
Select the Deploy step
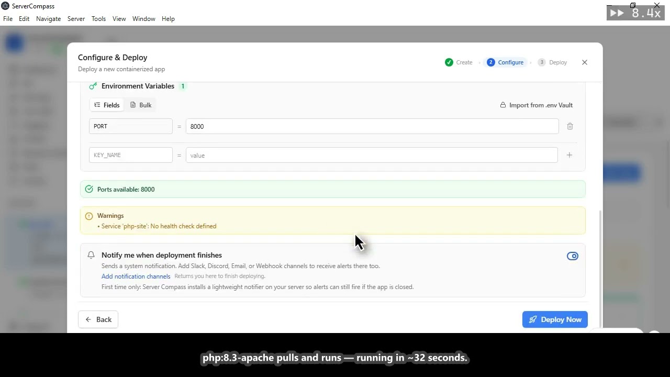pyautogui.click(x=553, y=62)
